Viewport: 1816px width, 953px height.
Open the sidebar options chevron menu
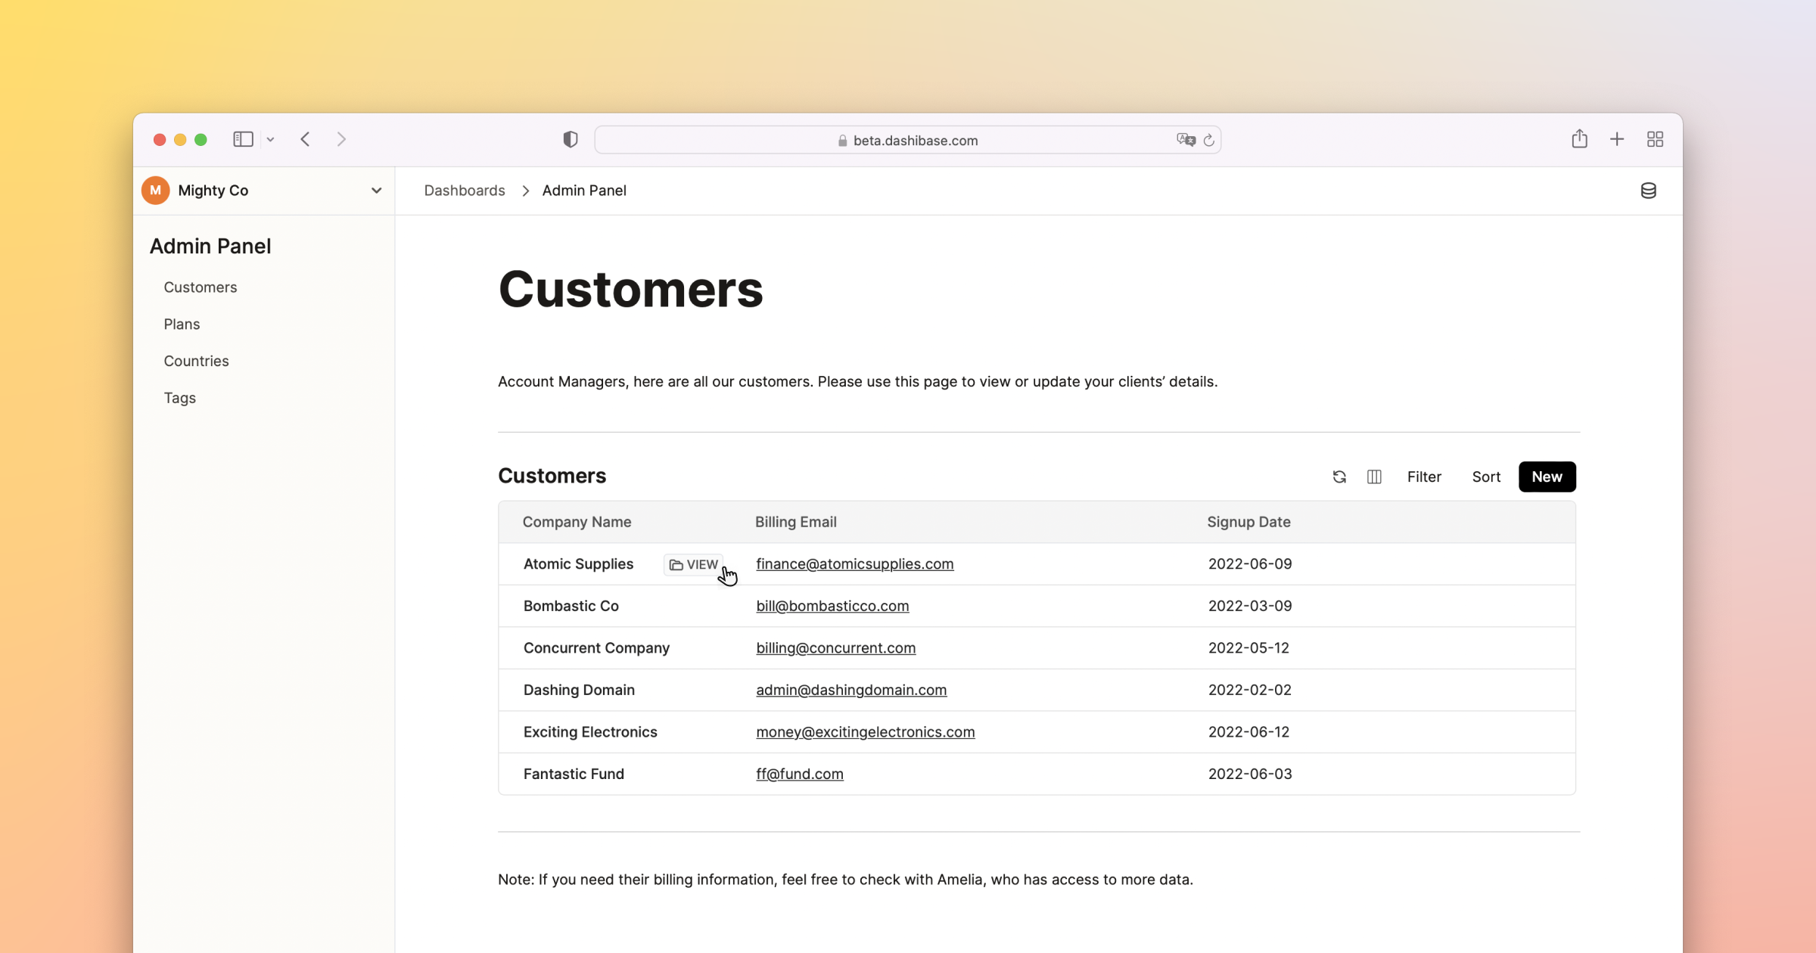click(270, 140)
